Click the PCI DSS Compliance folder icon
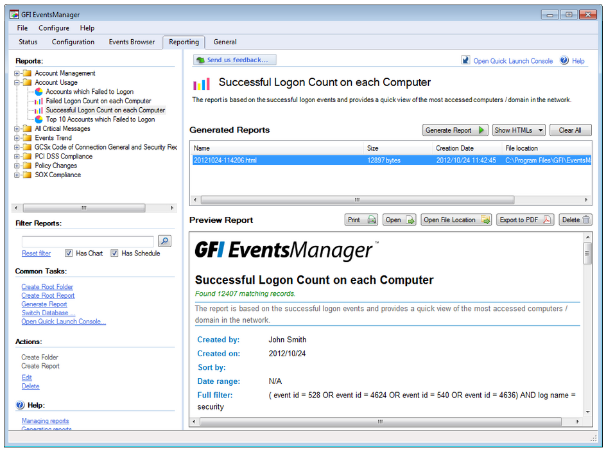 pyautogui.click(x=27, y=157)
